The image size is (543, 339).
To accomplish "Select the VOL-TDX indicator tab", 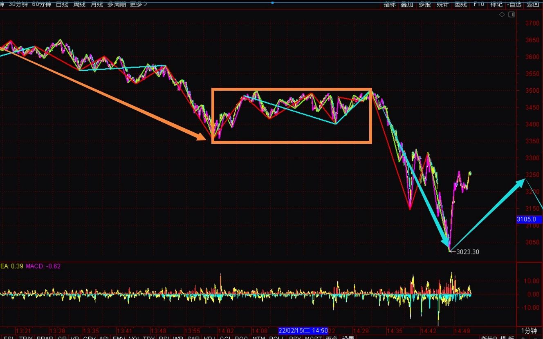I will (x=143, y=337).
